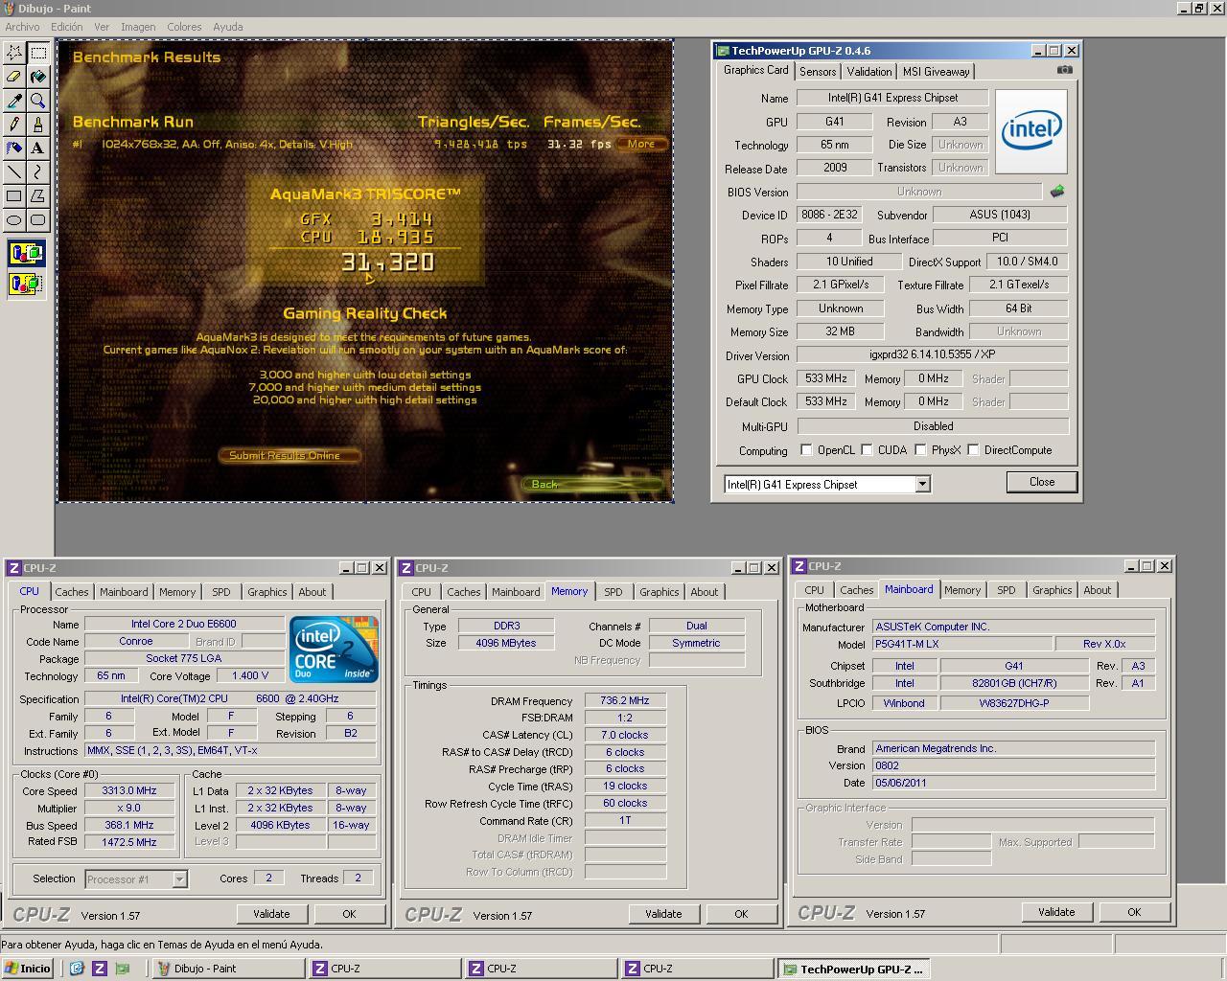Activate the Magnifier tool in Paint
The image size is (1227, 981).
coord(38,101)
